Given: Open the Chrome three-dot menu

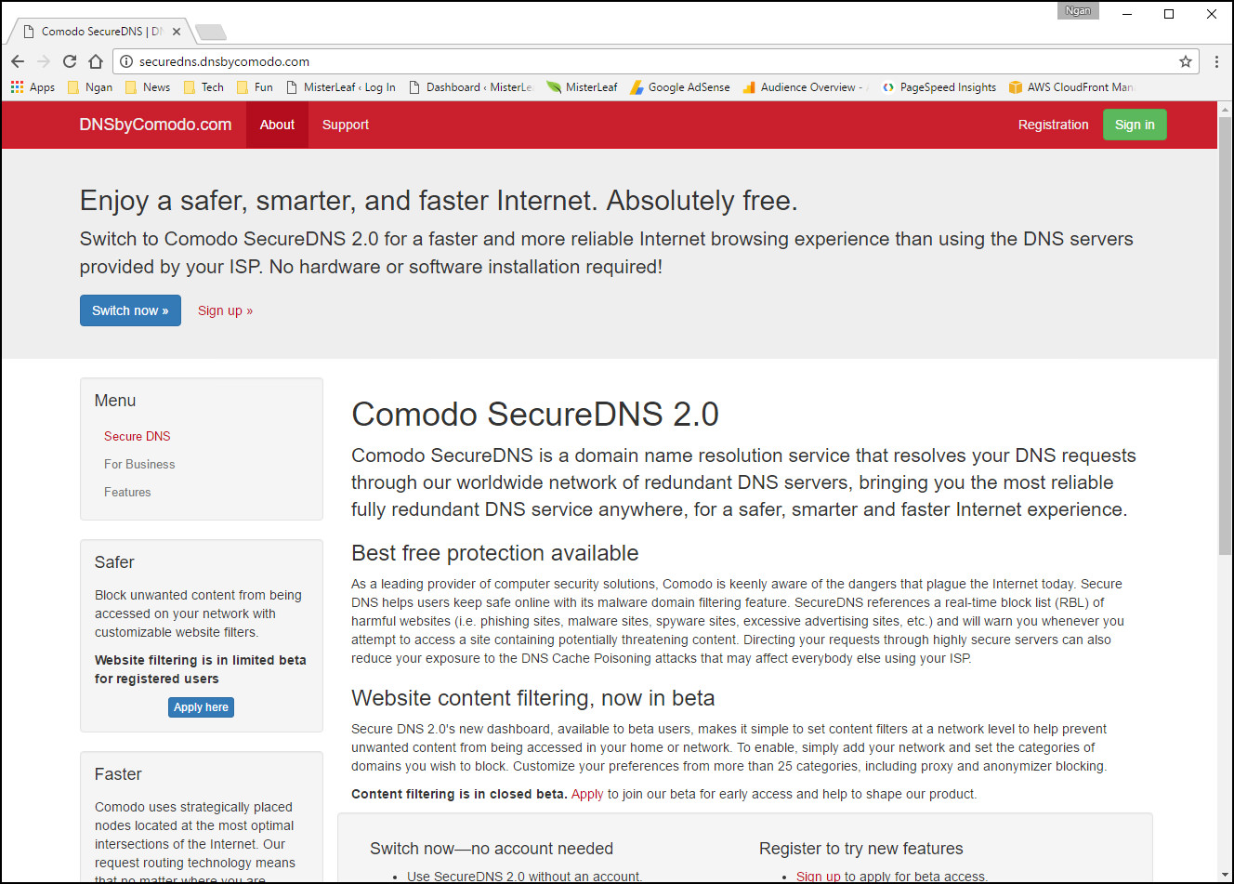Looking at the screenshot, I should (x=1216, y=61).
